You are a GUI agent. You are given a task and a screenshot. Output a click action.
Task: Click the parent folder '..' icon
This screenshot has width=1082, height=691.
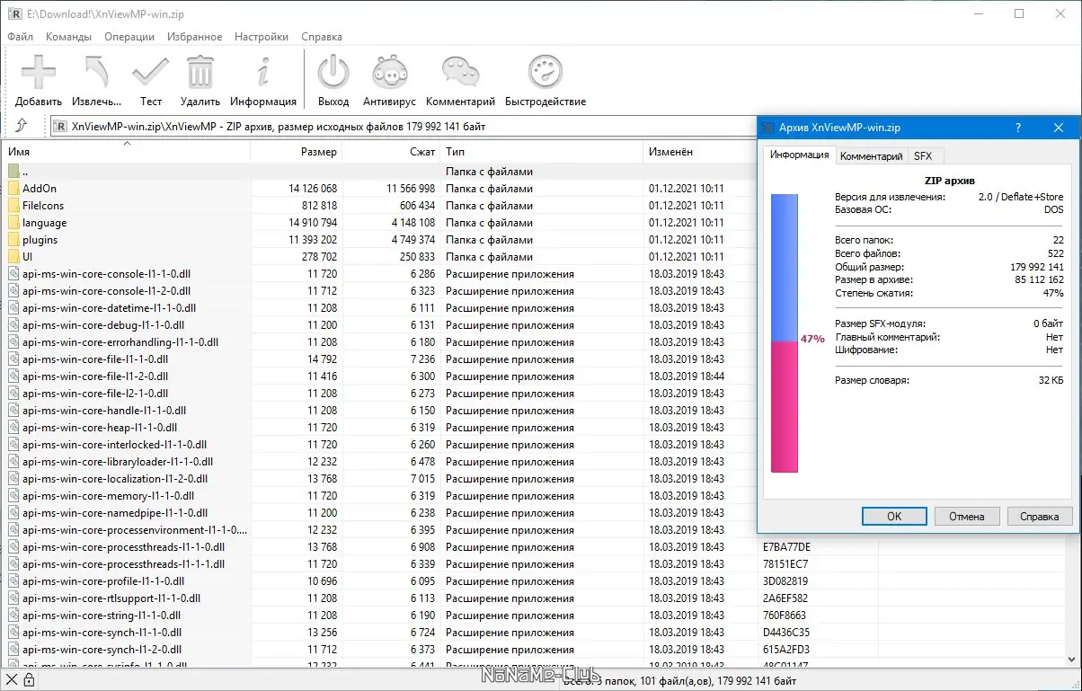coord(13,171)
